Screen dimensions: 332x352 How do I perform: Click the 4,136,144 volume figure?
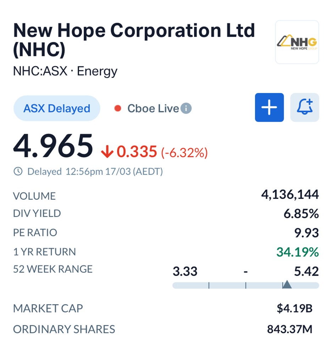point(290,194)
